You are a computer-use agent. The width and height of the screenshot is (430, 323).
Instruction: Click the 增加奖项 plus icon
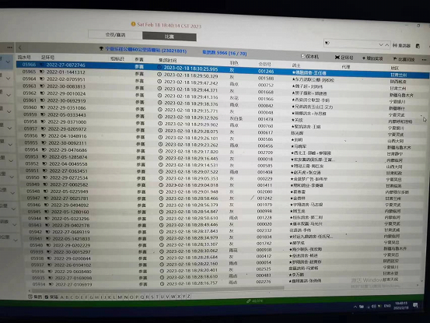364,58
